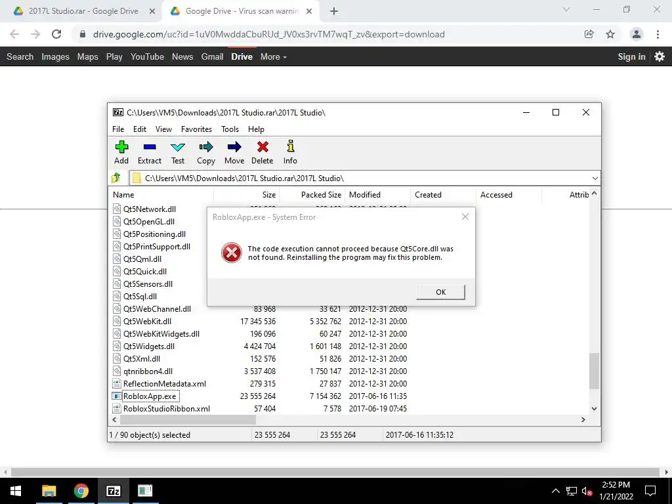Bookmark this page with the star icon
Screen dimensions: 672x504
[x=610, y=34]
